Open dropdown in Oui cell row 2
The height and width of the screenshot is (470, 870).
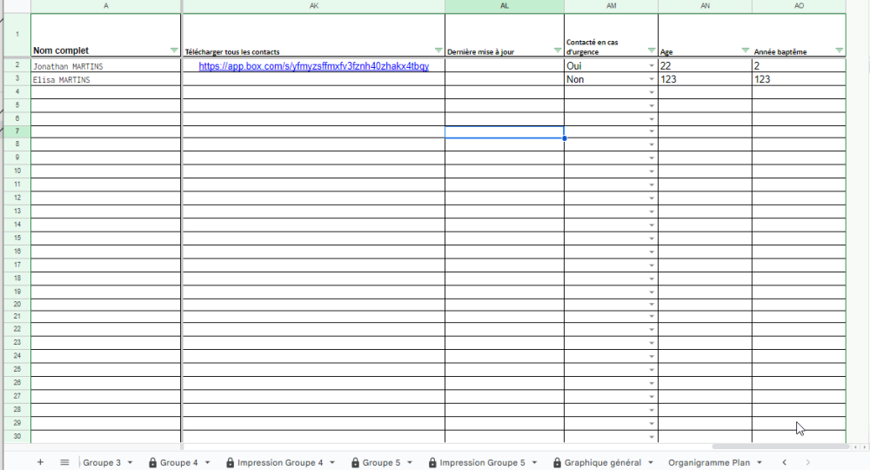[x=652, y=66]
